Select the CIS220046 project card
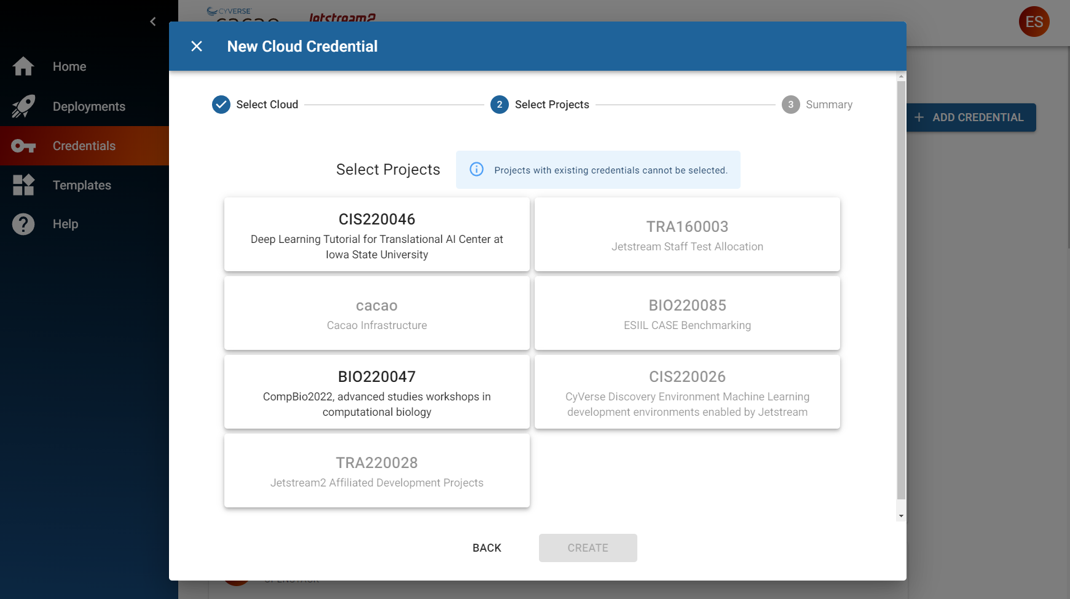The width and height of the screenshot is (1070, 599). click(x=376, y=234)
